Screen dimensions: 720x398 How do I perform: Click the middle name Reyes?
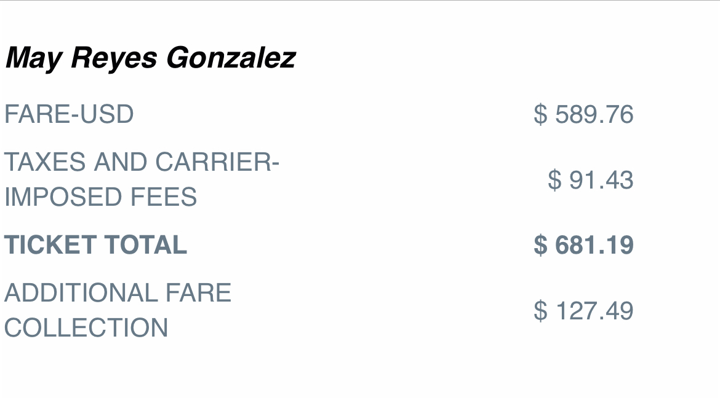point(114,58)
